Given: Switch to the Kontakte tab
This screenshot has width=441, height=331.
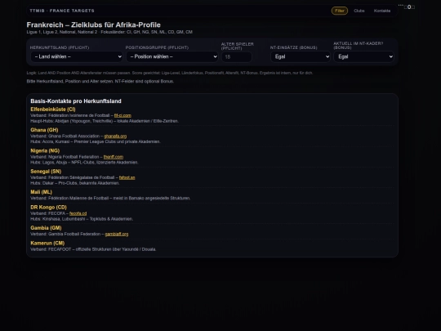Looking at the screenshot, I should 382,11.
